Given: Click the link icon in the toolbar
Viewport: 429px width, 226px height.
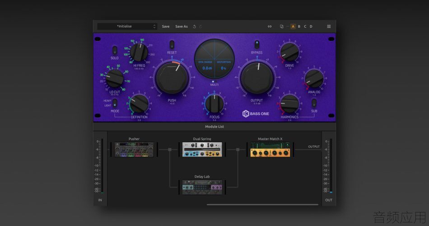Looking at the screenshot, I should point(270,27).
